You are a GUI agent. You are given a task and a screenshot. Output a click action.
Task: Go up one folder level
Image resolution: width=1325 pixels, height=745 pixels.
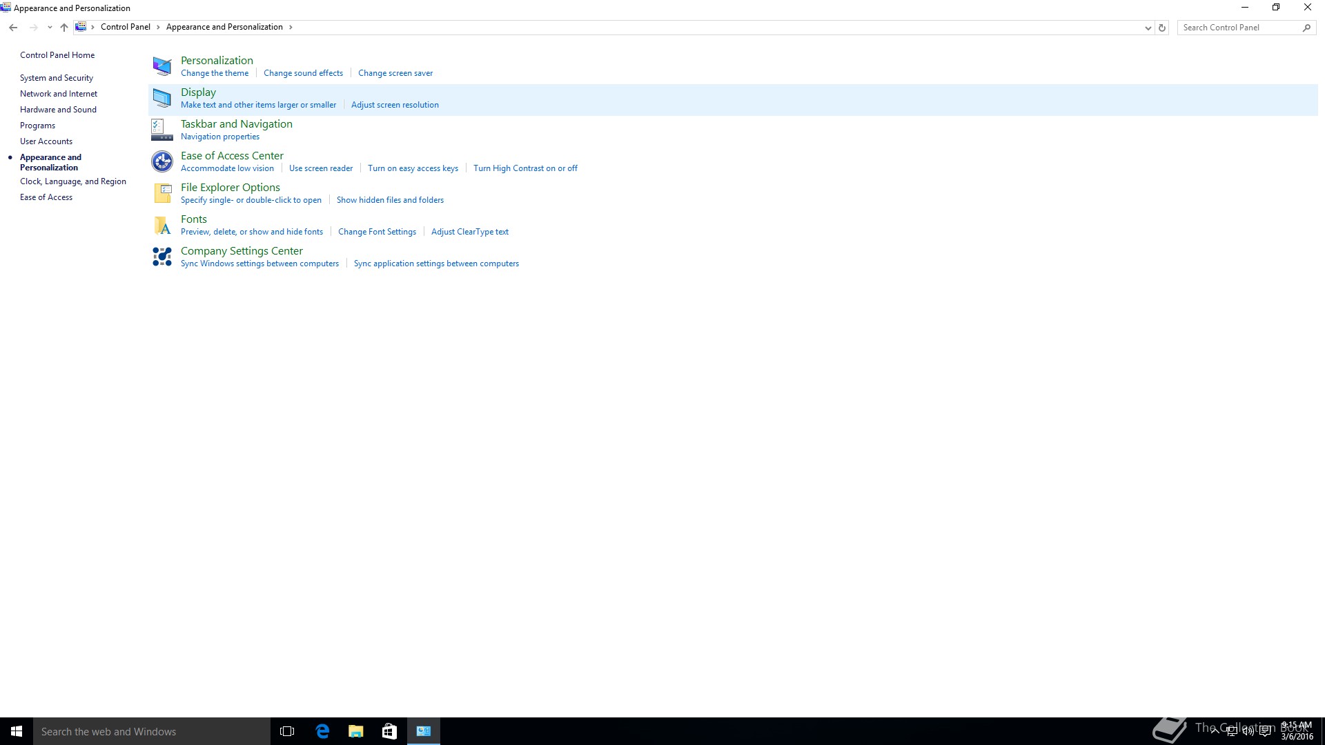click(x=64, y=28)
